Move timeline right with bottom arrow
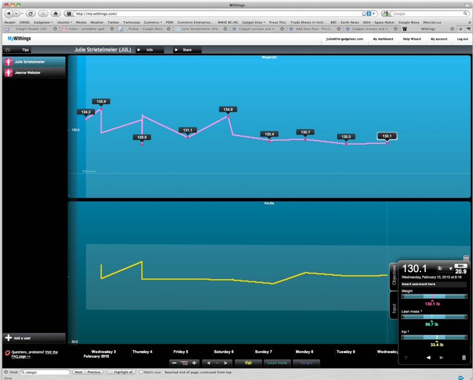The width and height of the screenshot is (473, 380). click(225, 363)
